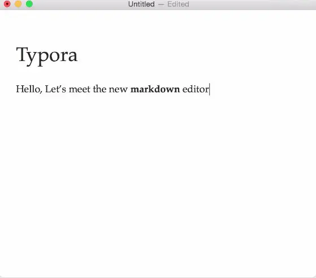Click the 'Untitled' document title
Image resolution: width=316 pixels, height=278 pixels.
point(141,4)
